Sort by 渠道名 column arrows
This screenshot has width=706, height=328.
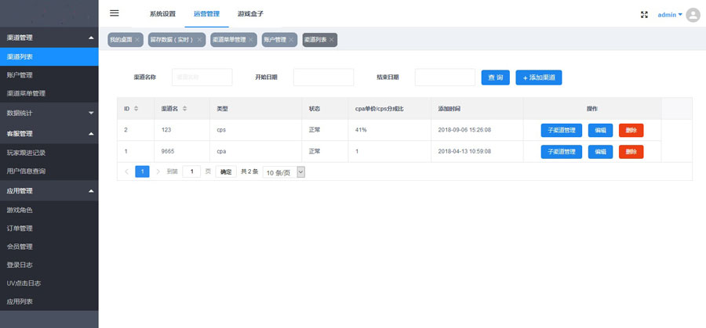click(184, 109)
